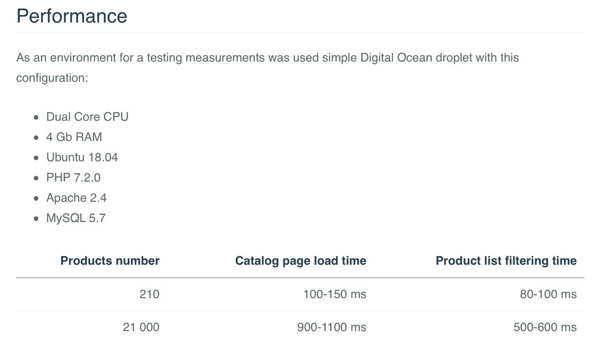Click the Performance heading

pyautogui.click(x=72, y=16)
